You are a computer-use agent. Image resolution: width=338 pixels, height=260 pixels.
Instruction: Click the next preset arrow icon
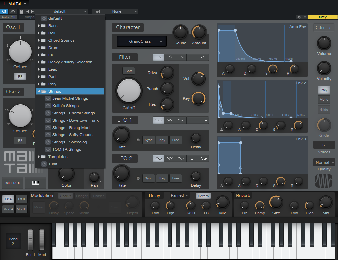tap(32, 11)
